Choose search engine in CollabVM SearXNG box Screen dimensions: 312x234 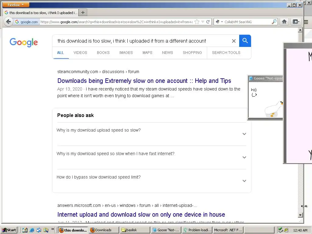tap(219, 22)
